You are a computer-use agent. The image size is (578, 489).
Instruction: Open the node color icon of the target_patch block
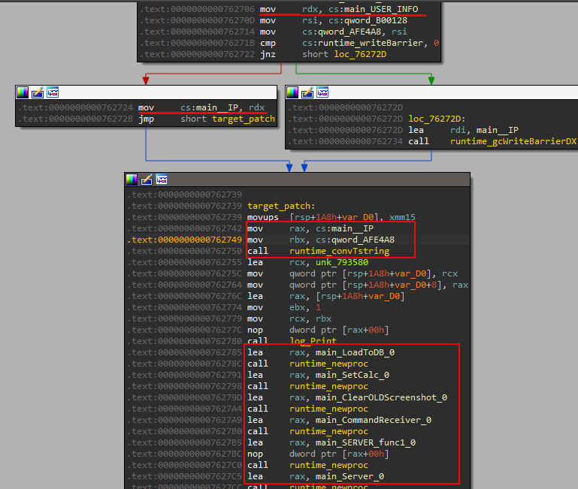[132, 180]
